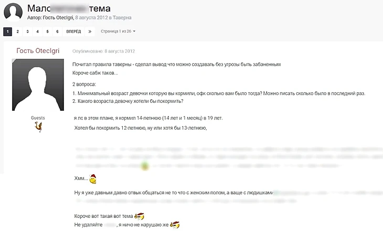The height and width of the screenshot is (231, 383).
Task: Open the large silhouette avatar of the poster
Action: 38,85
